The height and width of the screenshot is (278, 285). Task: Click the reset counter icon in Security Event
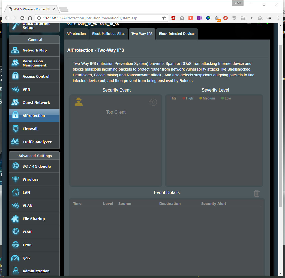pyautogui.click(x=153, y=102)
